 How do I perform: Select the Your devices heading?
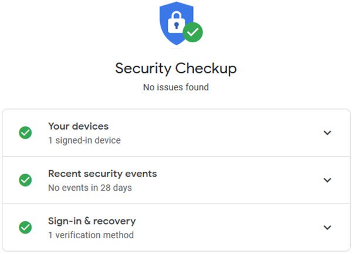(78, 126)
